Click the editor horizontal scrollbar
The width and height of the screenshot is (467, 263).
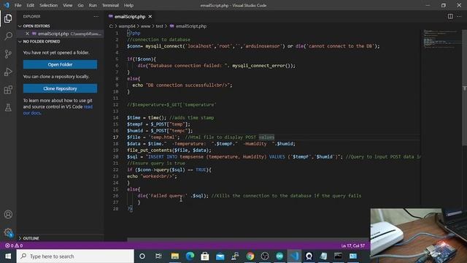(x=248, y=240)
